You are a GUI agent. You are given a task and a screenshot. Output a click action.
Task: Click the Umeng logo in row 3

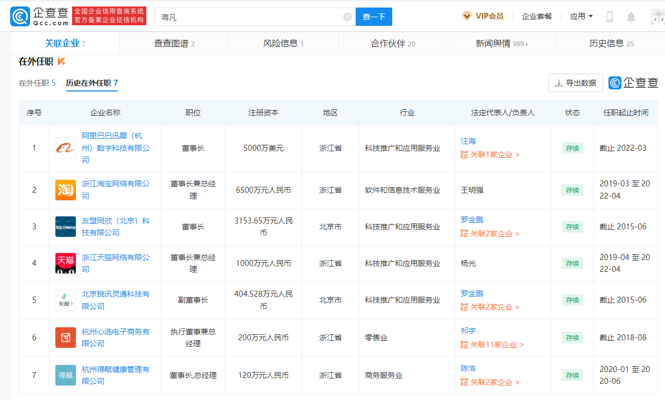click(x=66, y=227)
